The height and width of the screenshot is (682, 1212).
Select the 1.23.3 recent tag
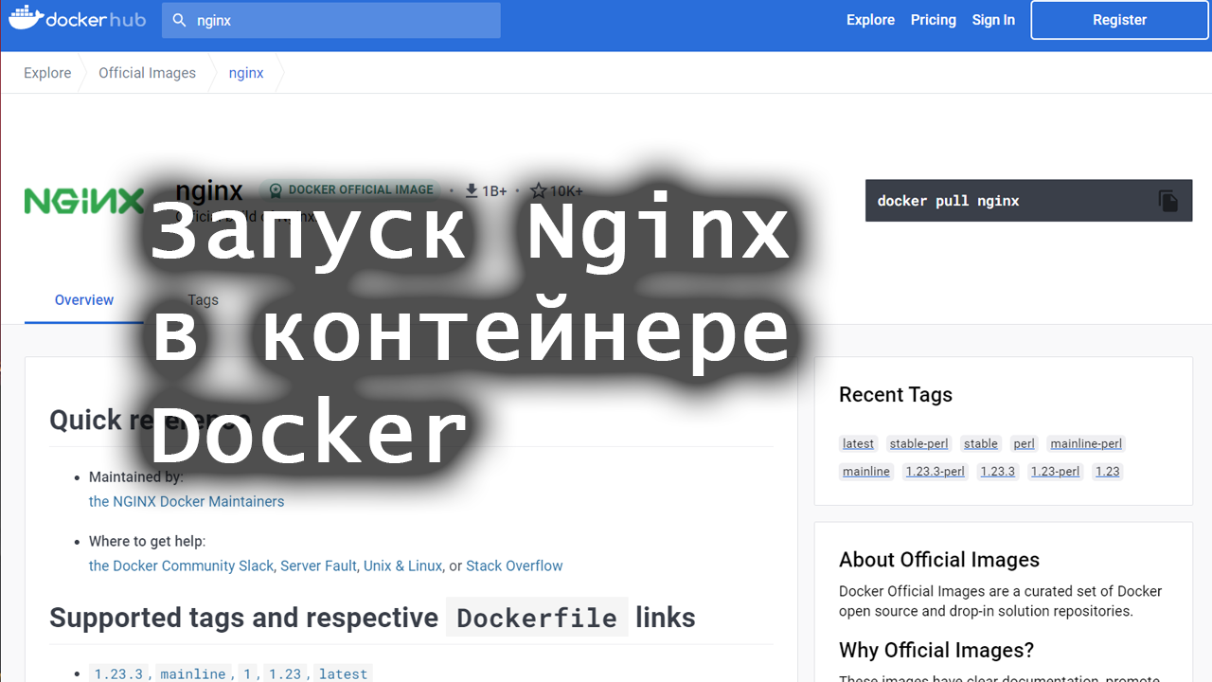coord(997,471)
